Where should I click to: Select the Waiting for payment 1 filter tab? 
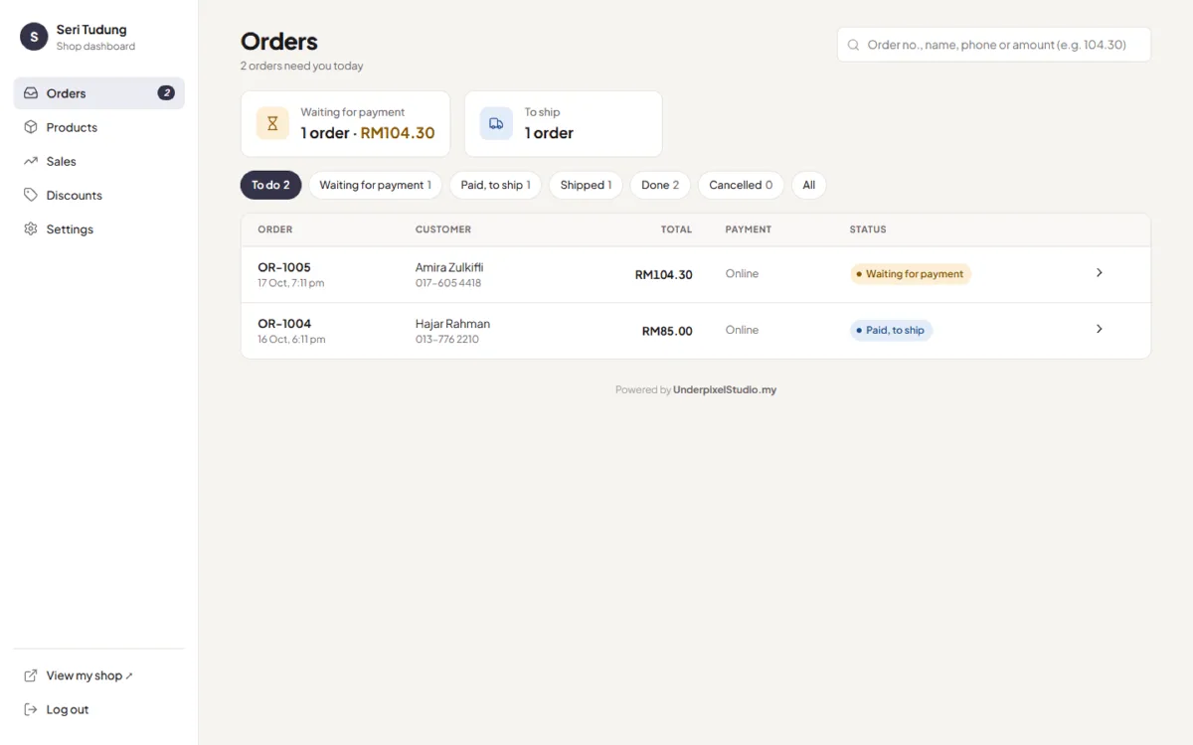coord(375,185)
